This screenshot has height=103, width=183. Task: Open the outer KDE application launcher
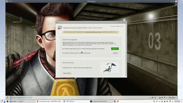point(1,101)
